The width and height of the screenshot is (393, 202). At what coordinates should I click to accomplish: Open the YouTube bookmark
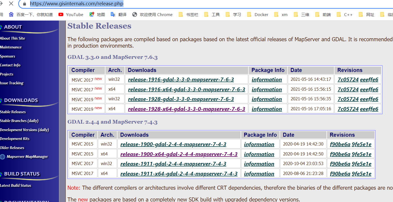[71, 14]
